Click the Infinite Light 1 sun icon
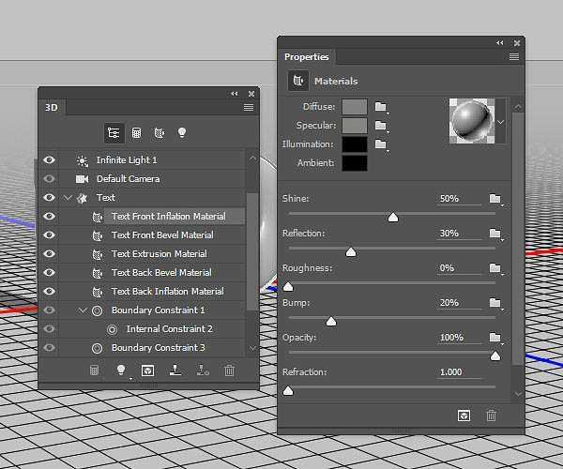The image size is (563, 469). [x=83, y=160]
